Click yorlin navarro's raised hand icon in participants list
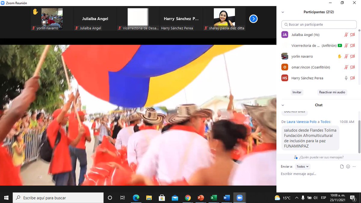The image size is (361, 203). (x=340, y=56)
